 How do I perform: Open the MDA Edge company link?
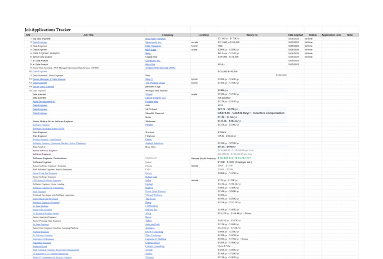click(x=150, y=50)
